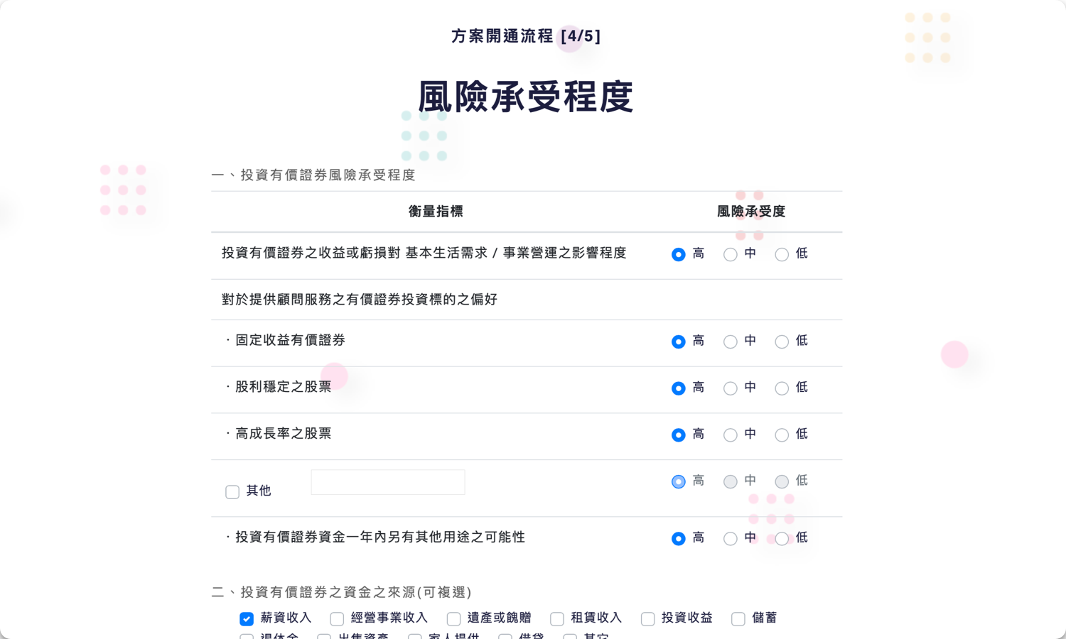Image resolution: width=1066 pixels, height=639 pixels.
Task: Check the 儲蓄 checkbox
Action: point(738,619)
